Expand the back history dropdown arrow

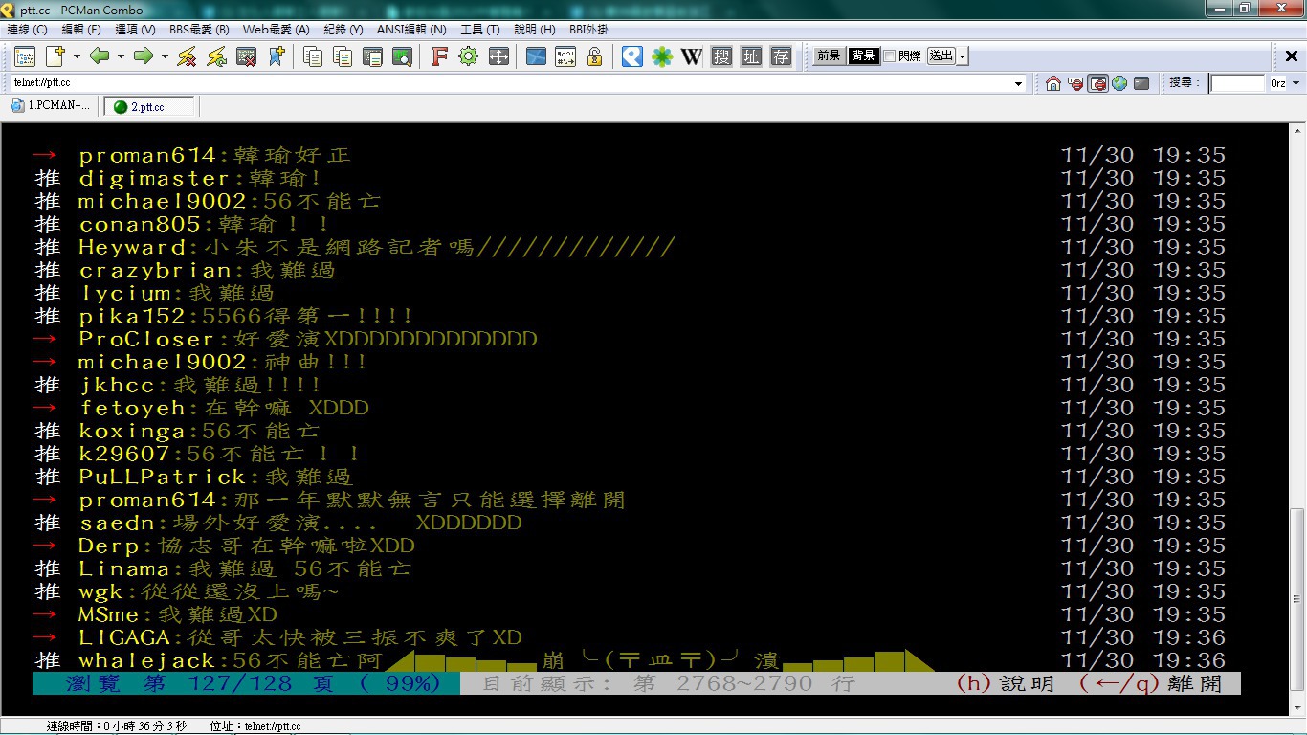pyautogui.click(x=120, y=56)
